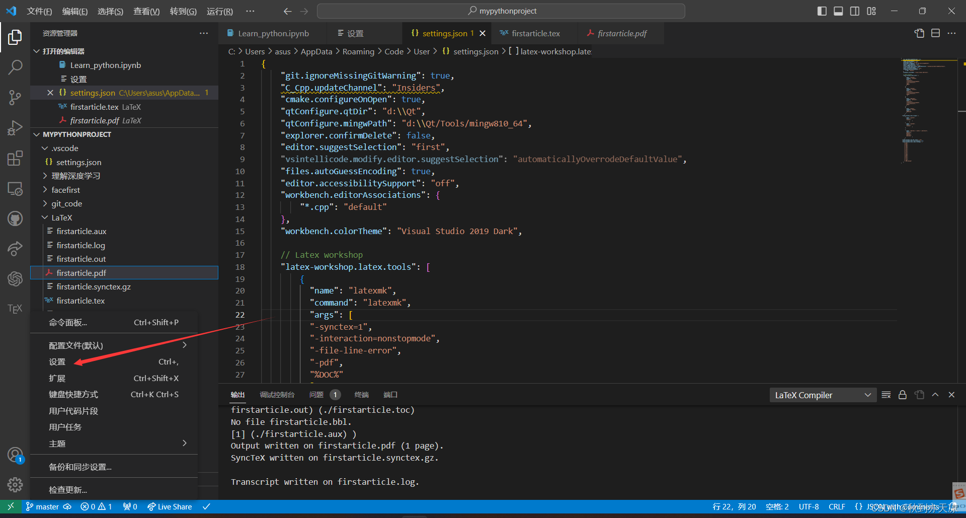
Task: Switch to the 问题 panel tab
Action: click(x=325, y=395)
